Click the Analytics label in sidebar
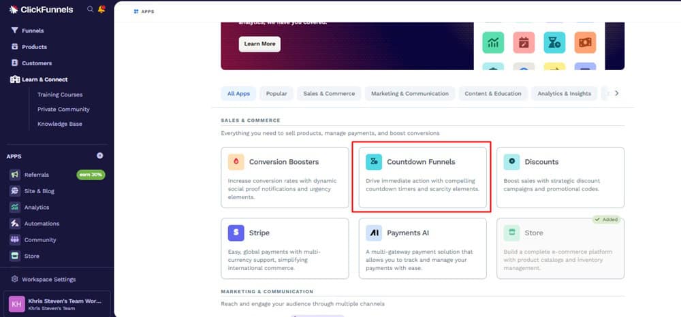Viewport: 681px width, 317px height. (37, 207)
